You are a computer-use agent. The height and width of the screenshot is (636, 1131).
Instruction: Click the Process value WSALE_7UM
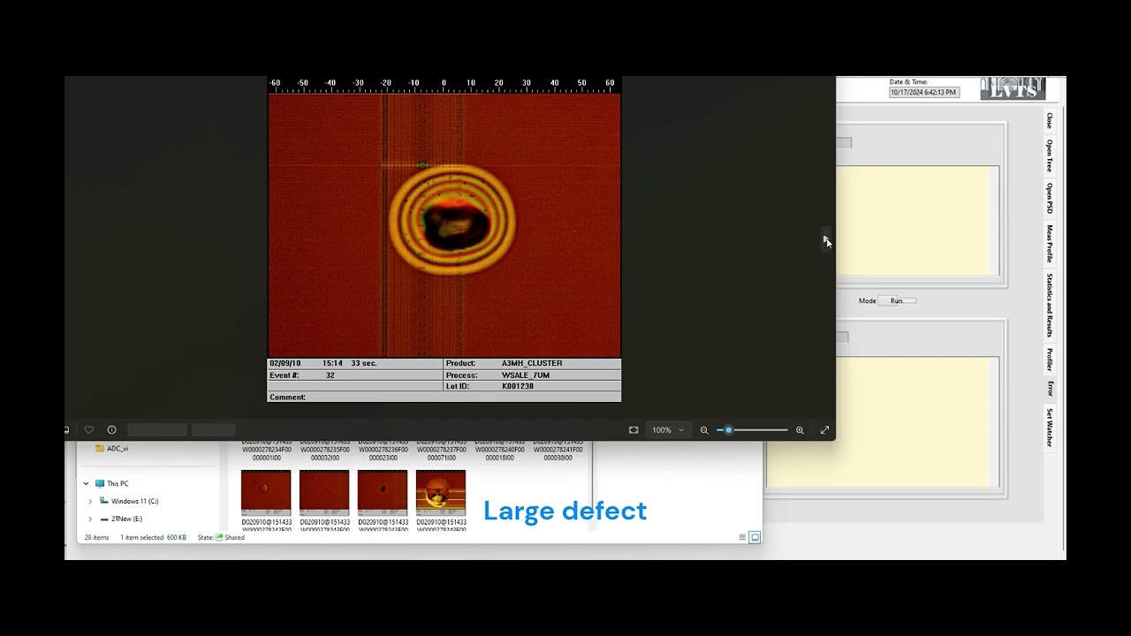[526, 375]
